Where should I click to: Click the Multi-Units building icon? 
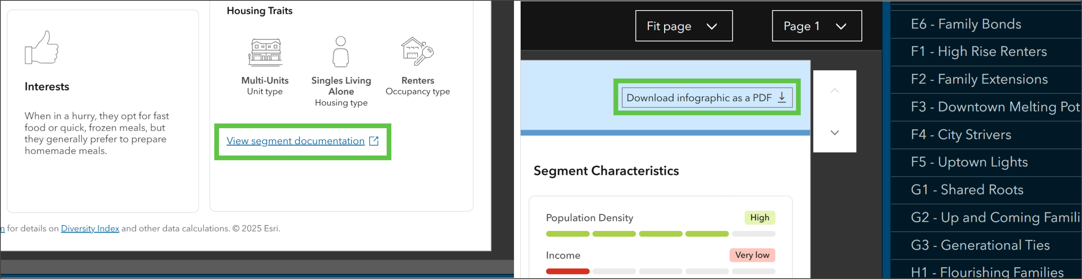[265, 52]
